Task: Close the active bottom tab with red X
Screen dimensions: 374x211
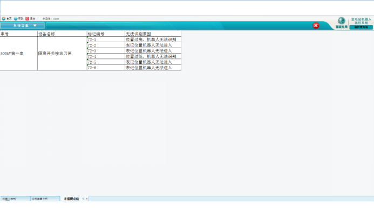Action: click(x=86, y=199)
